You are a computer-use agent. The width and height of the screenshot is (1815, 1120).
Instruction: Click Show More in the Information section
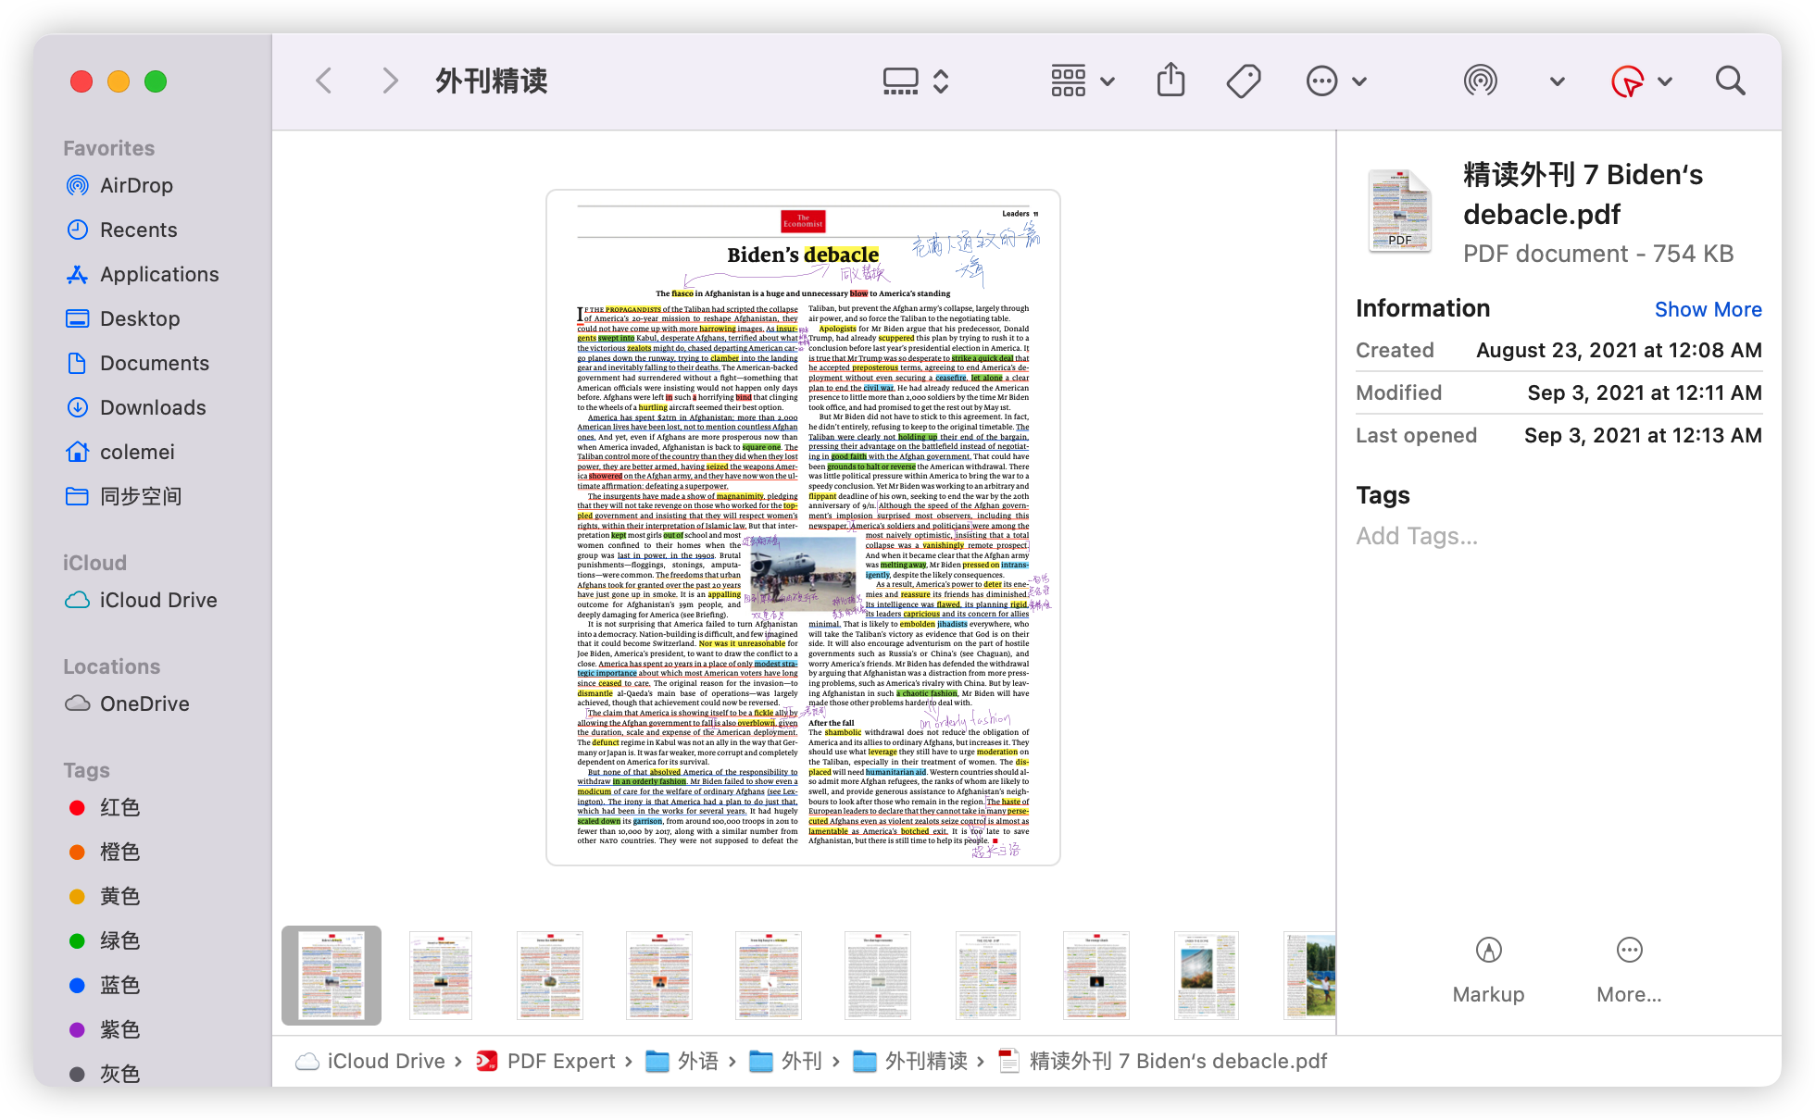point(1708,309)
